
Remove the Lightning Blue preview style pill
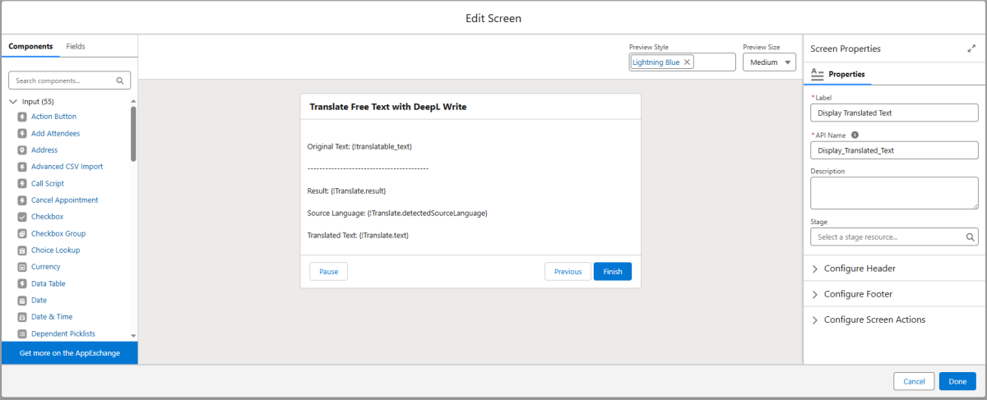[687, 62]
